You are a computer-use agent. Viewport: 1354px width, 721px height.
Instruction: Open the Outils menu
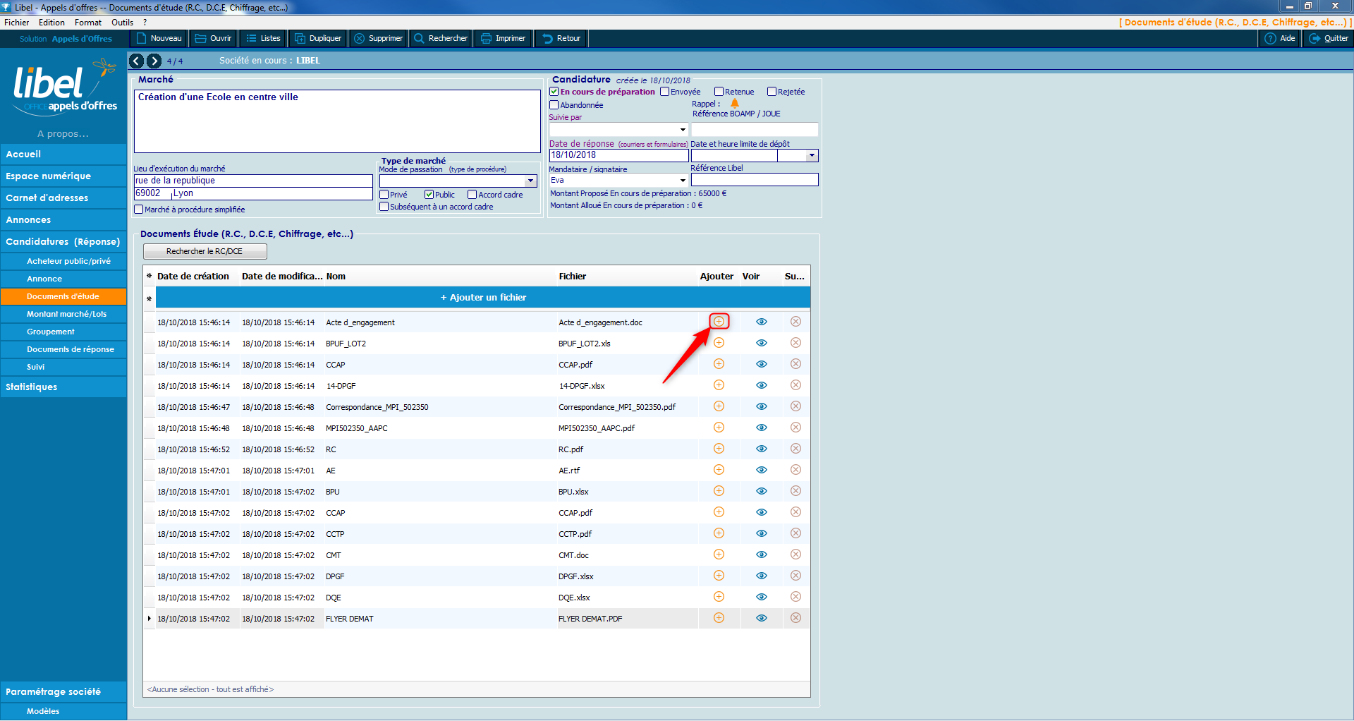tap(122, 23)
